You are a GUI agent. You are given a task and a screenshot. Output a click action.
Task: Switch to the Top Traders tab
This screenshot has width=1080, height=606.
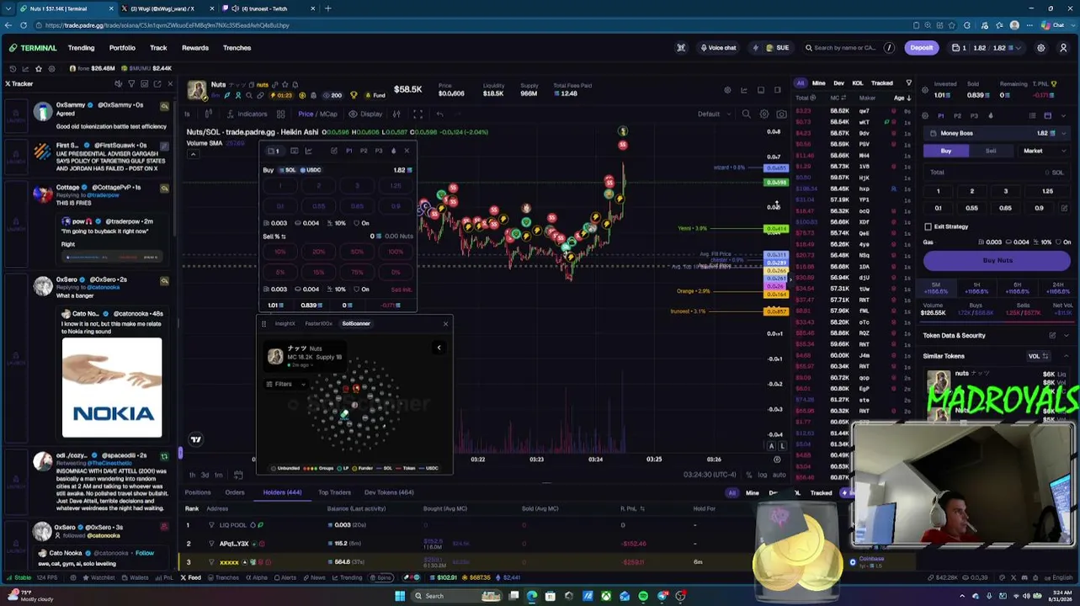[x=334, y=492]
